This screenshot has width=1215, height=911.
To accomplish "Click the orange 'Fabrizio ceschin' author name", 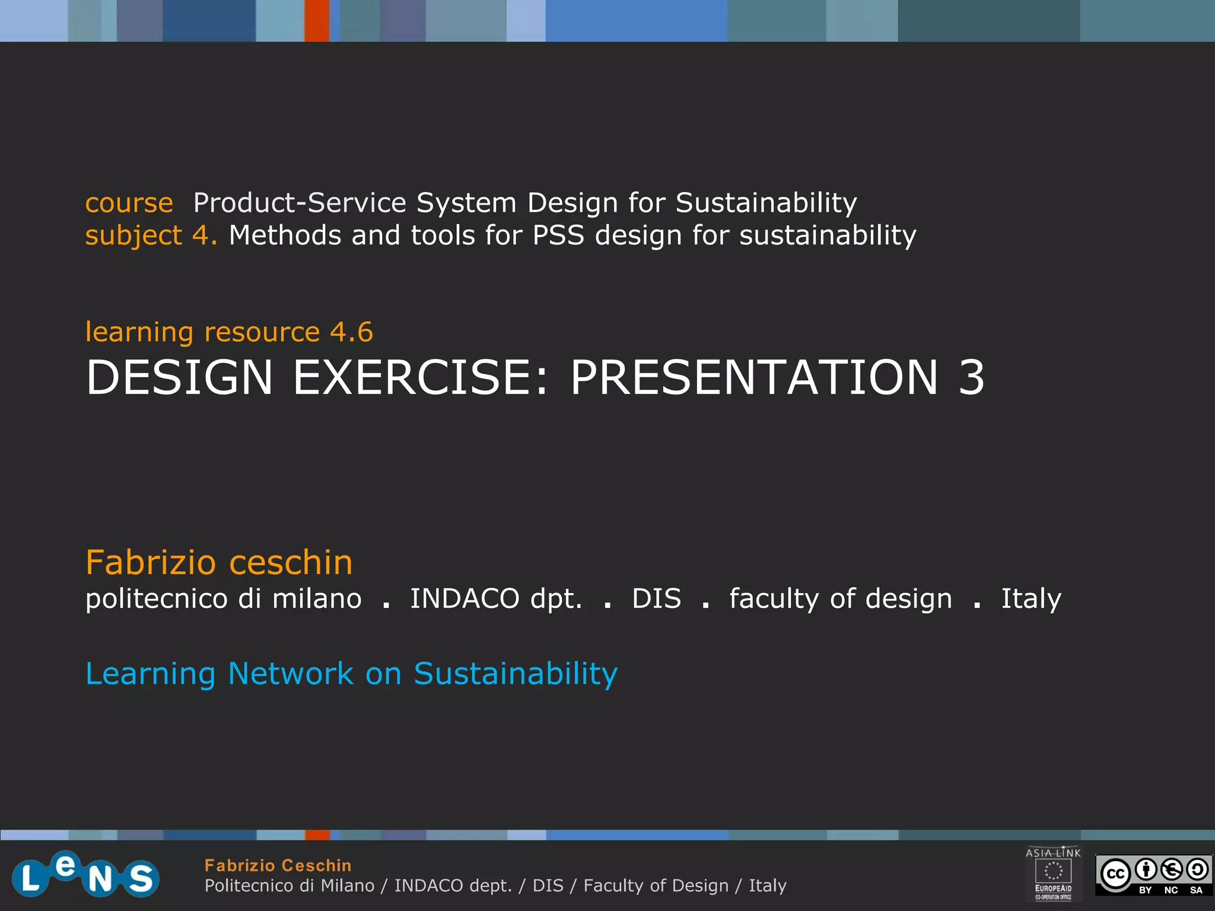I will coord(219,562).
